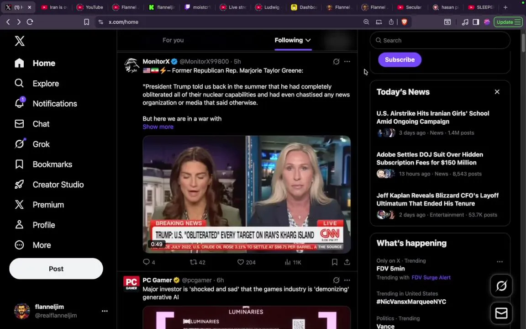Open more options on MonitorX post
Screen dimensions: 526x329
tap(347, 61)
